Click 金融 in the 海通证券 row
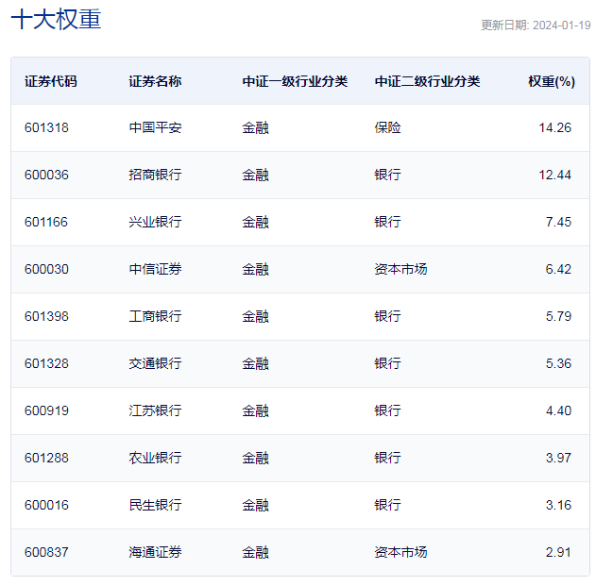596x586 pixels. 255,552
